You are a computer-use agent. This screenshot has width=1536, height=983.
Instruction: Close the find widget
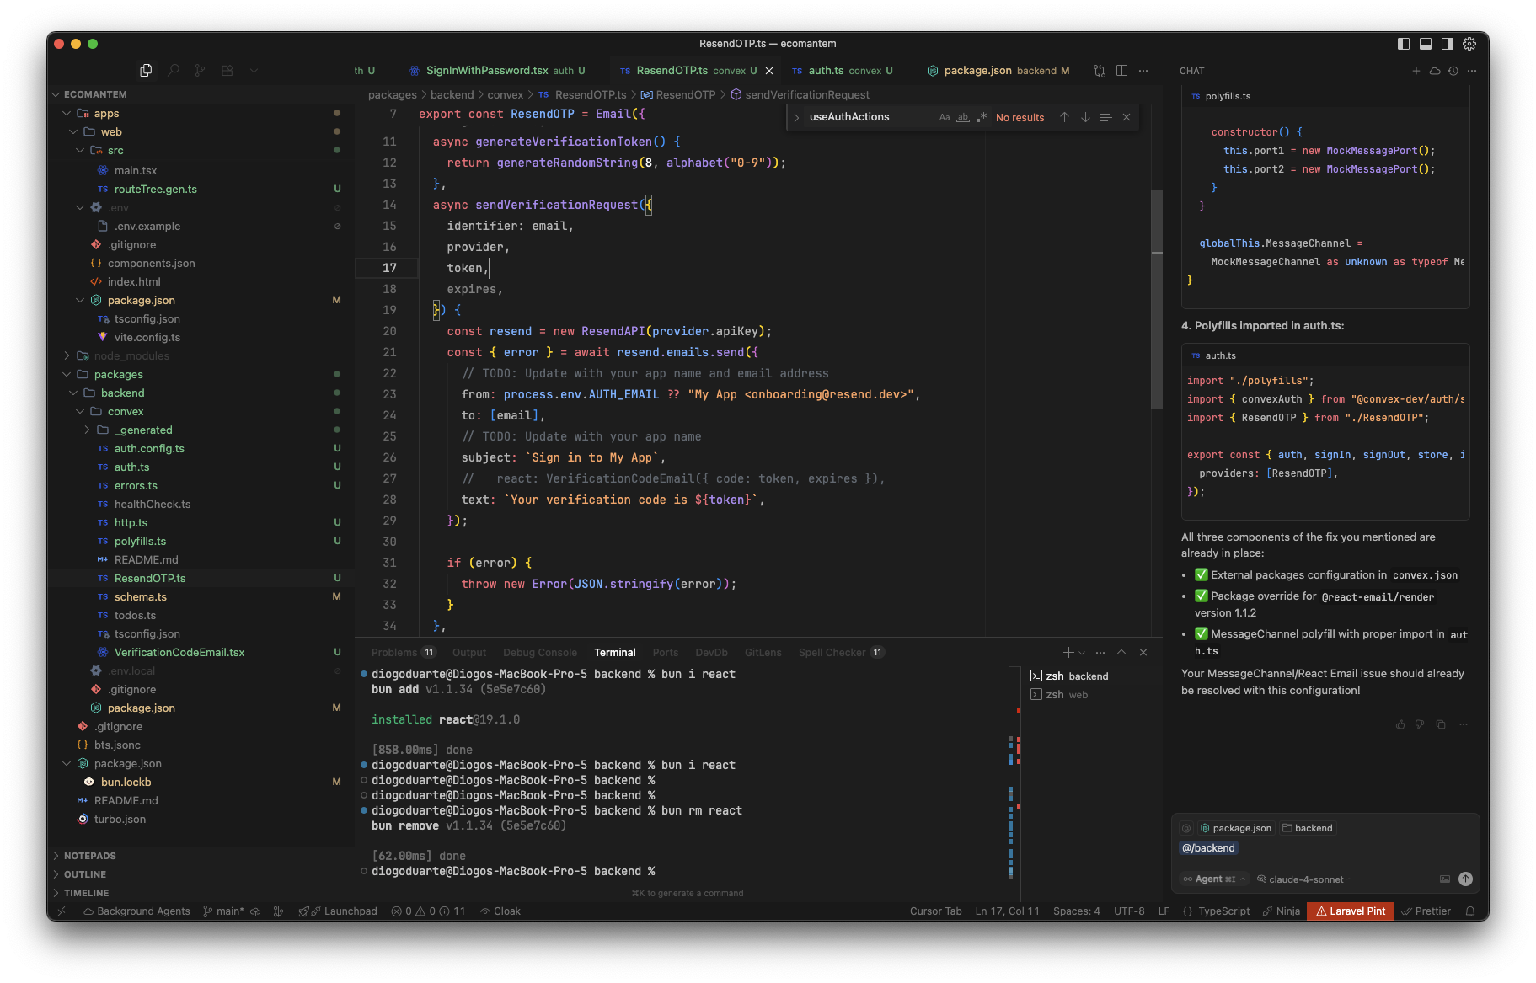coord(1127,117)
